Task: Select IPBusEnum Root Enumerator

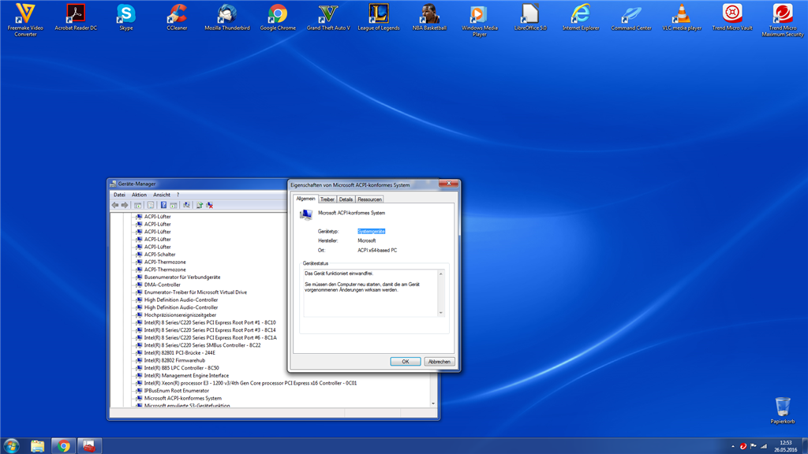Action: pyautogui.click(x=176, y=391)
